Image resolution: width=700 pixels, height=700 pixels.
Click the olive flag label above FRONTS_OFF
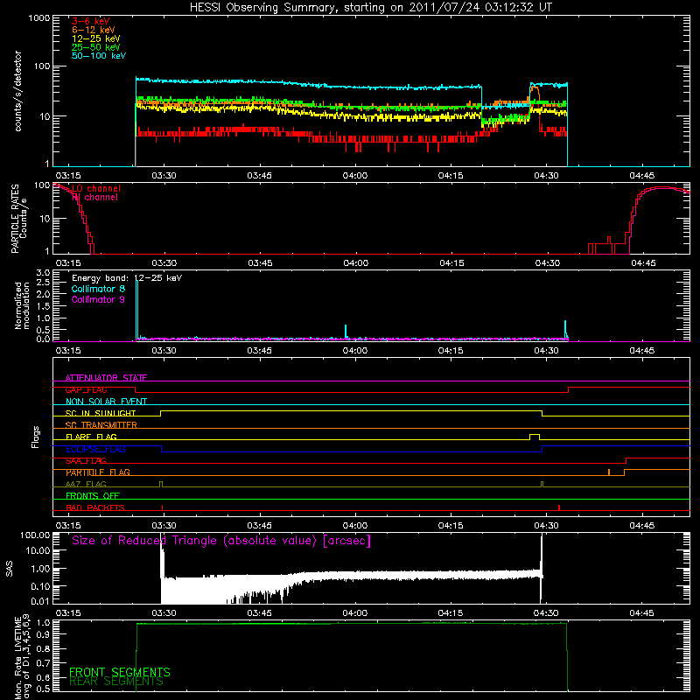pos(86,484)
